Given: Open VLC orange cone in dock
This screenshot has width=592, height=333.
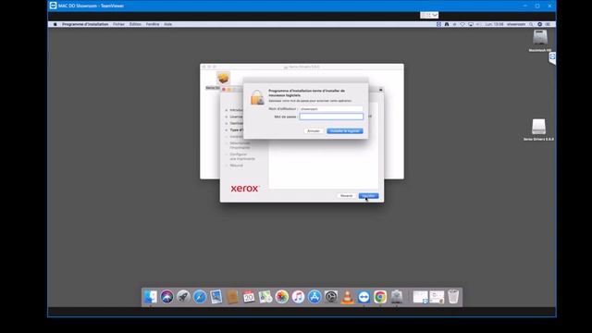Looking at the screenshot, I should point(348,297).
